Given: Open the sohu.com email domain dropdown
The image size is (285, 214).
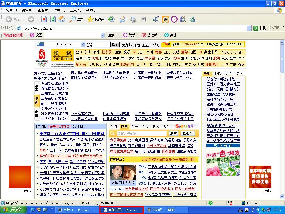Looking at the screenshot, I should 83,44.
